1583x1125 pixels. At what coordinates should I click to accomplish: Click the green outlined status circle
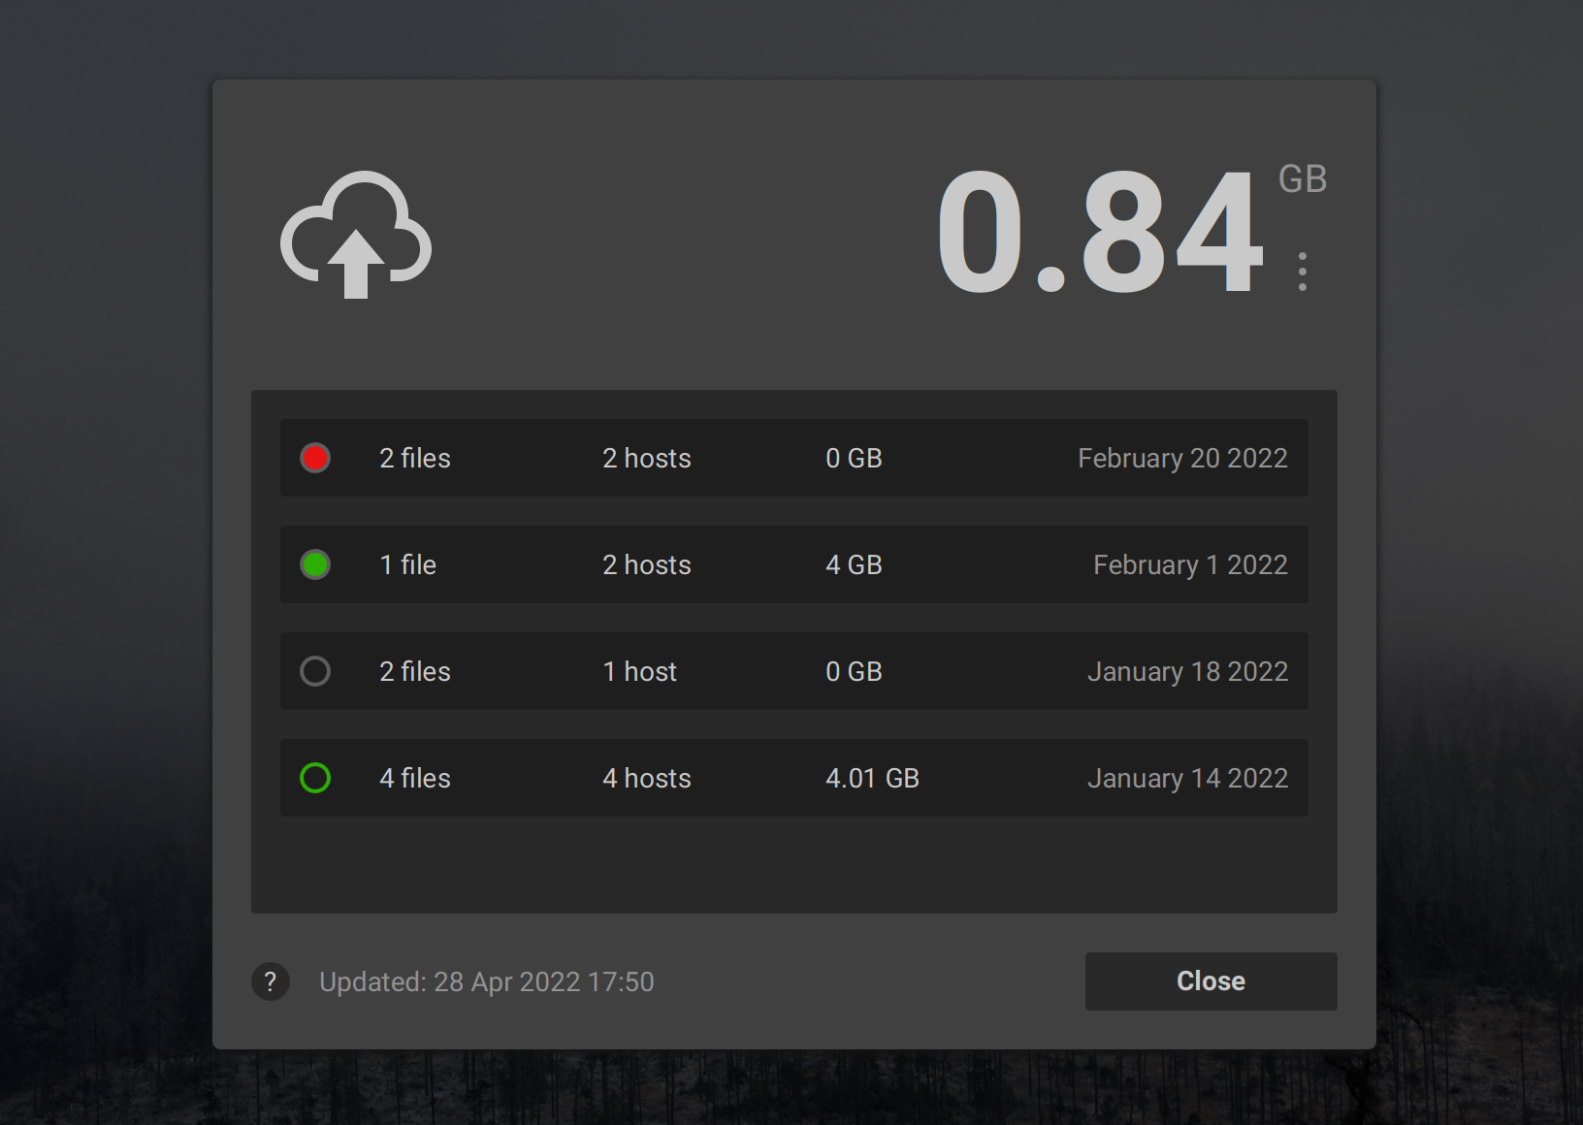[x=315, y=778]
